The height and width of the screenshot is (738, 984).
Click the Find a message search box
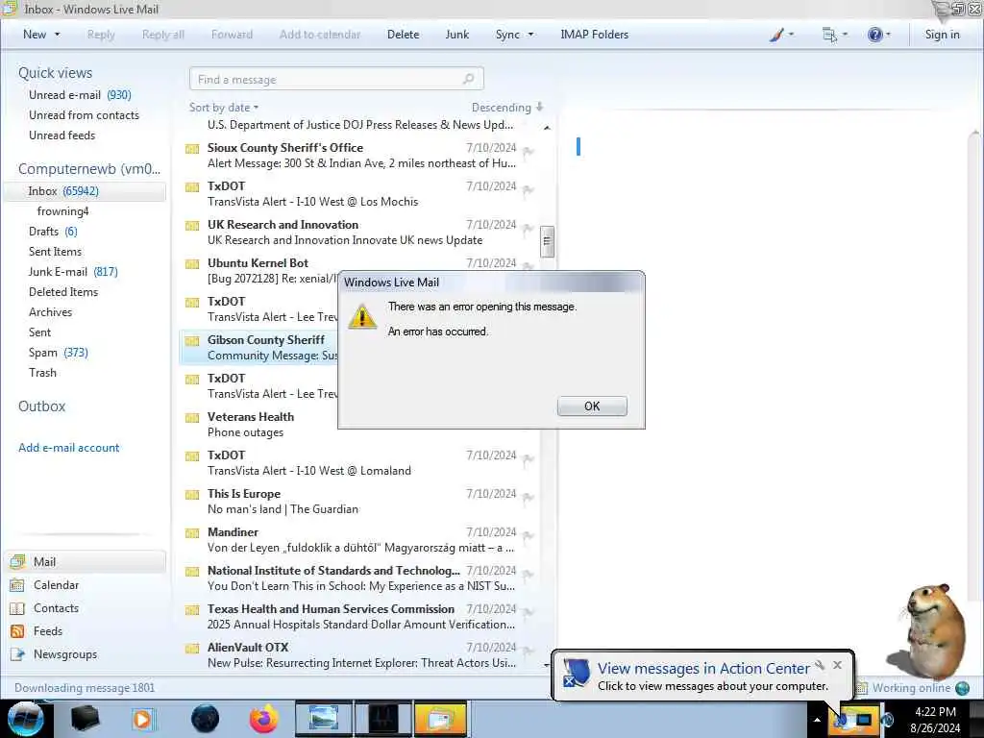(336, 79)
